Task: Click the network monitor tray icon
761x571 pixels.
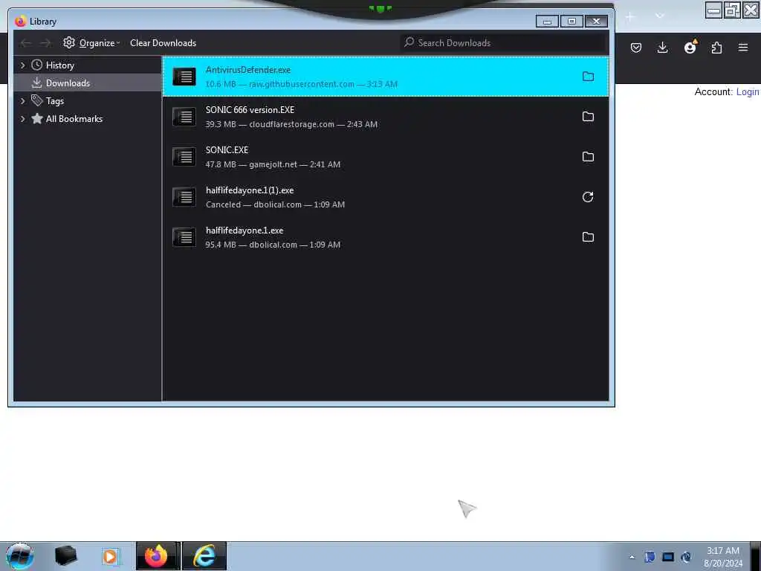Action: (668, 557)
